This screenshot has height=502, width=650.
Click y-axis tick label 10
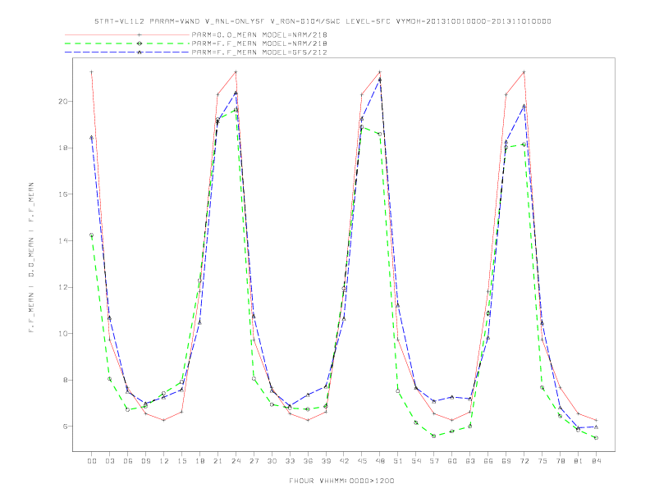click(x=62, y=333)
